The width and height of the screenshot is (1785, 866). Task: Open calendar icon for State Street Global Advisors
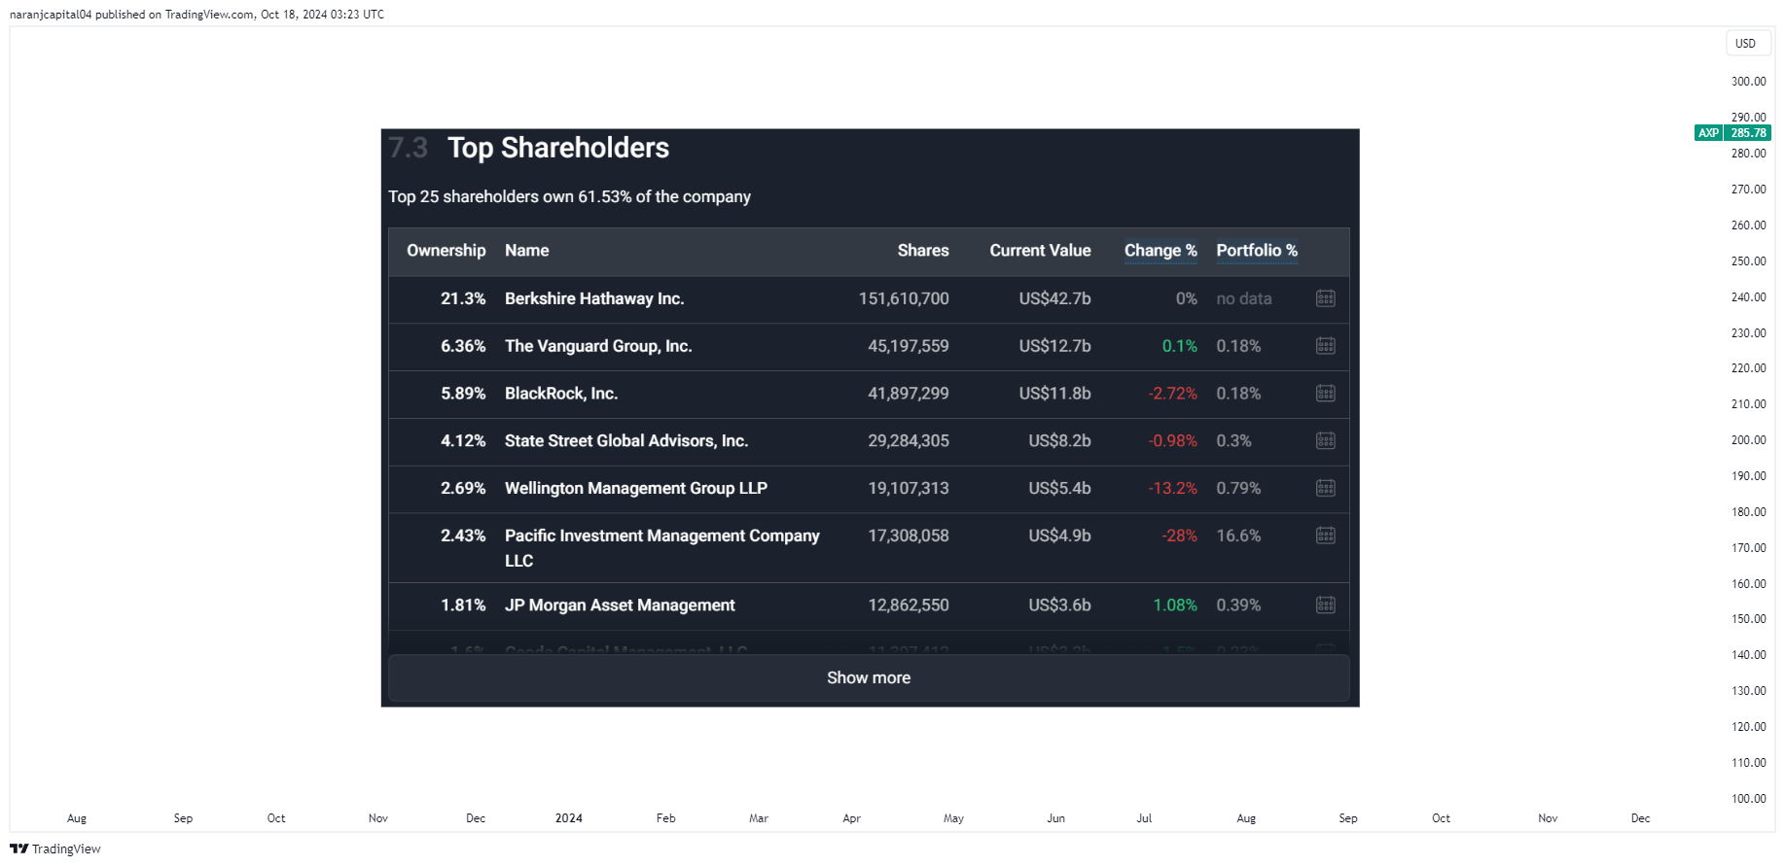click(1325, 441)
